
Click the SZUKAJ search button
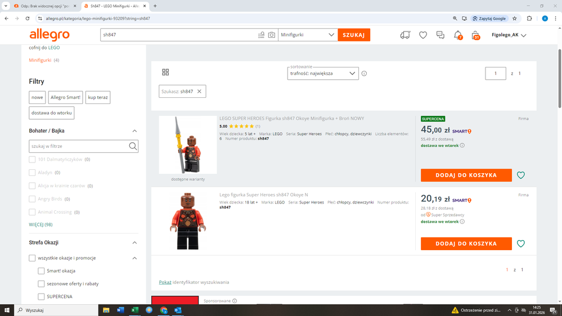tap(354, 35)
